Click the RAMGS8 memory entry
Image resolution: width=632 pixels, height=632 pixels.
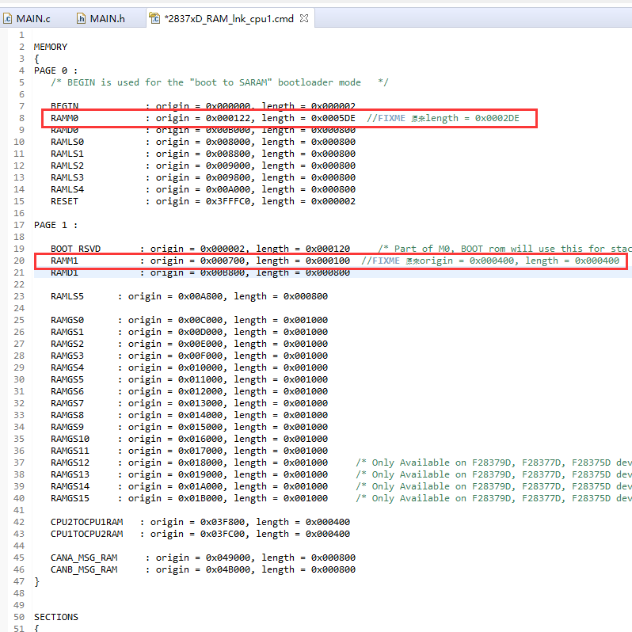click(x=67, y=415)
